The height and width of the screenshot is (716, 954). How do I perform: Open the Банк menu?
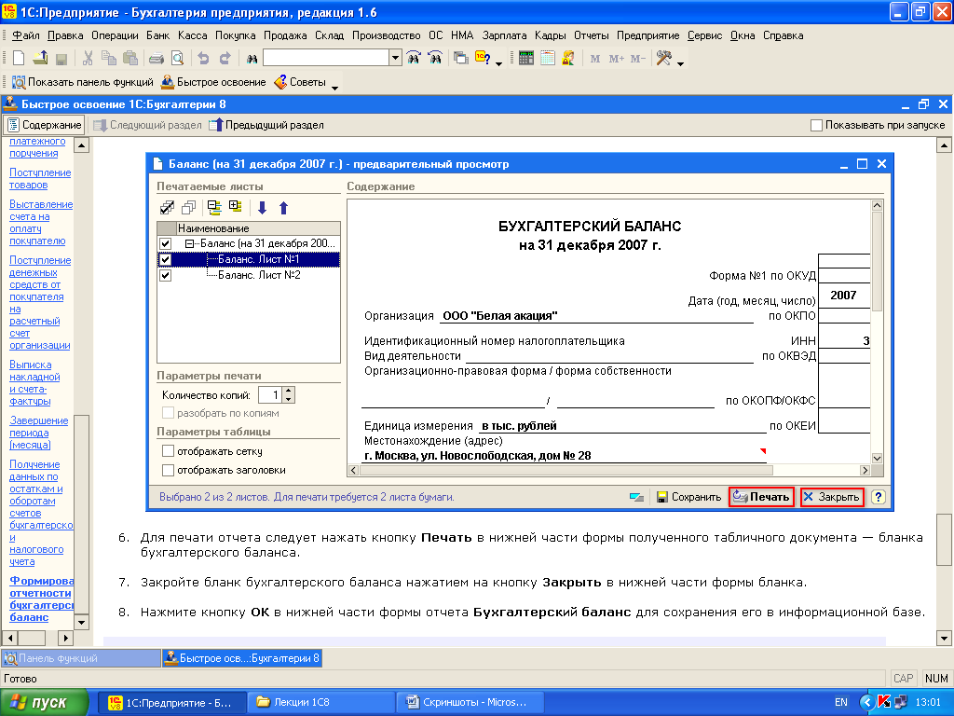[x=158, y=35]
